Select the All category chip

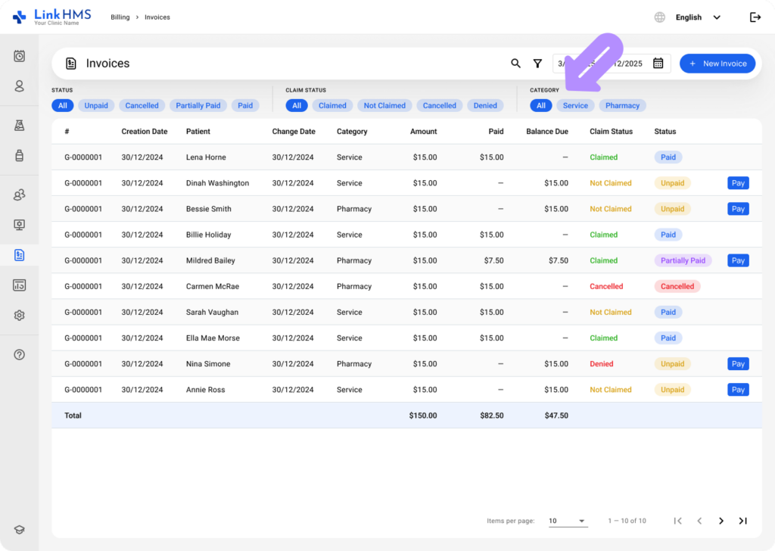pyautogui.click(x=541, y=105)
